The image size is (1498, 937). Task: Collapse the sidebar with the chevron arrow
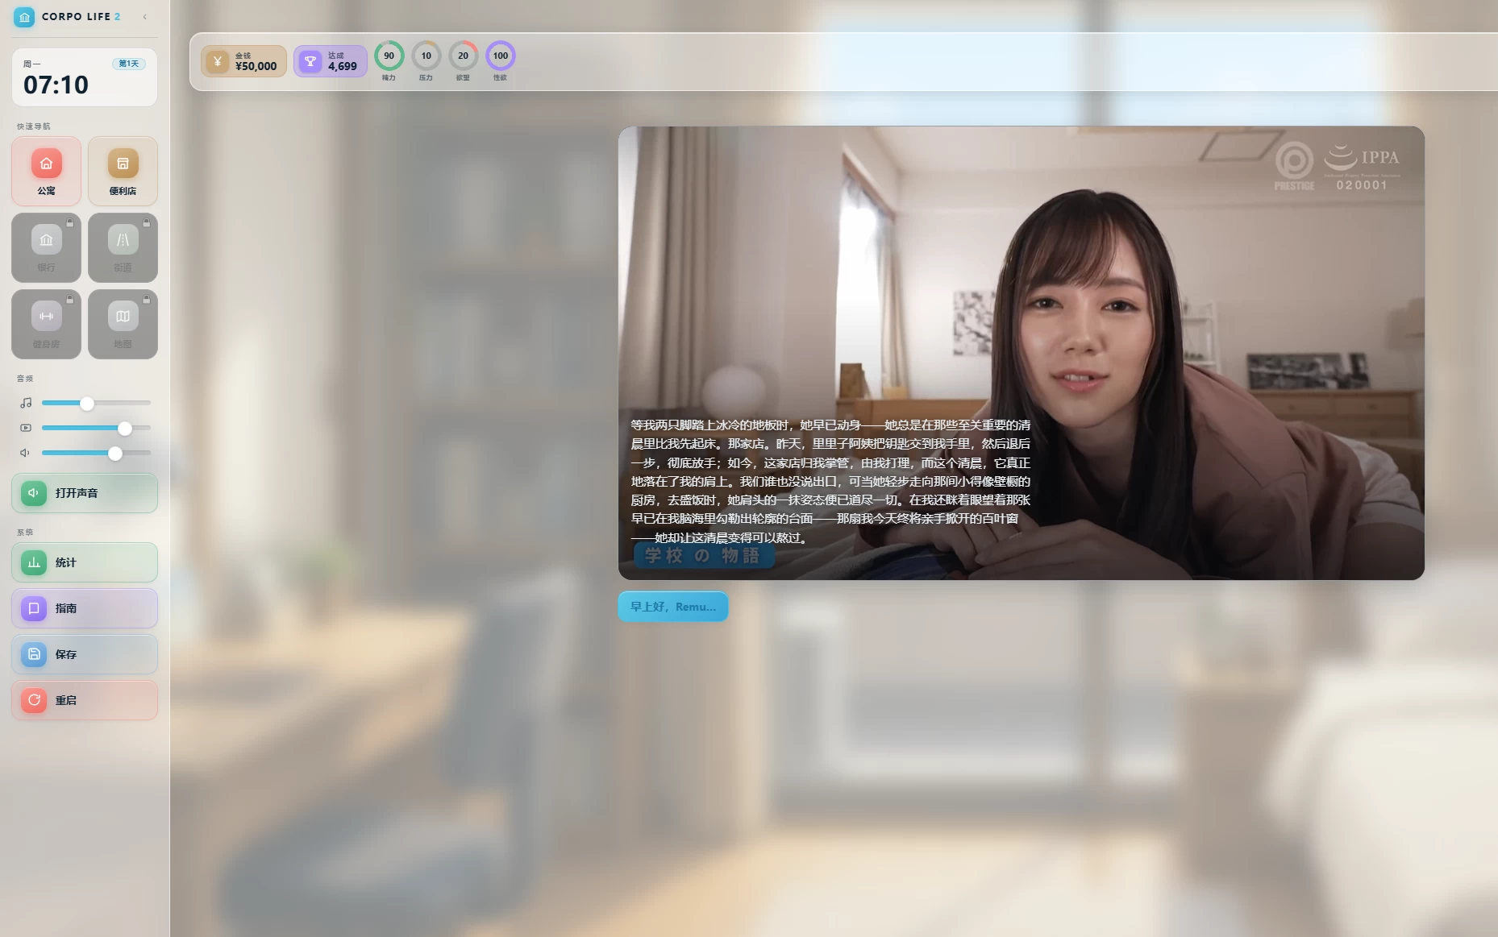coord(145,17)
